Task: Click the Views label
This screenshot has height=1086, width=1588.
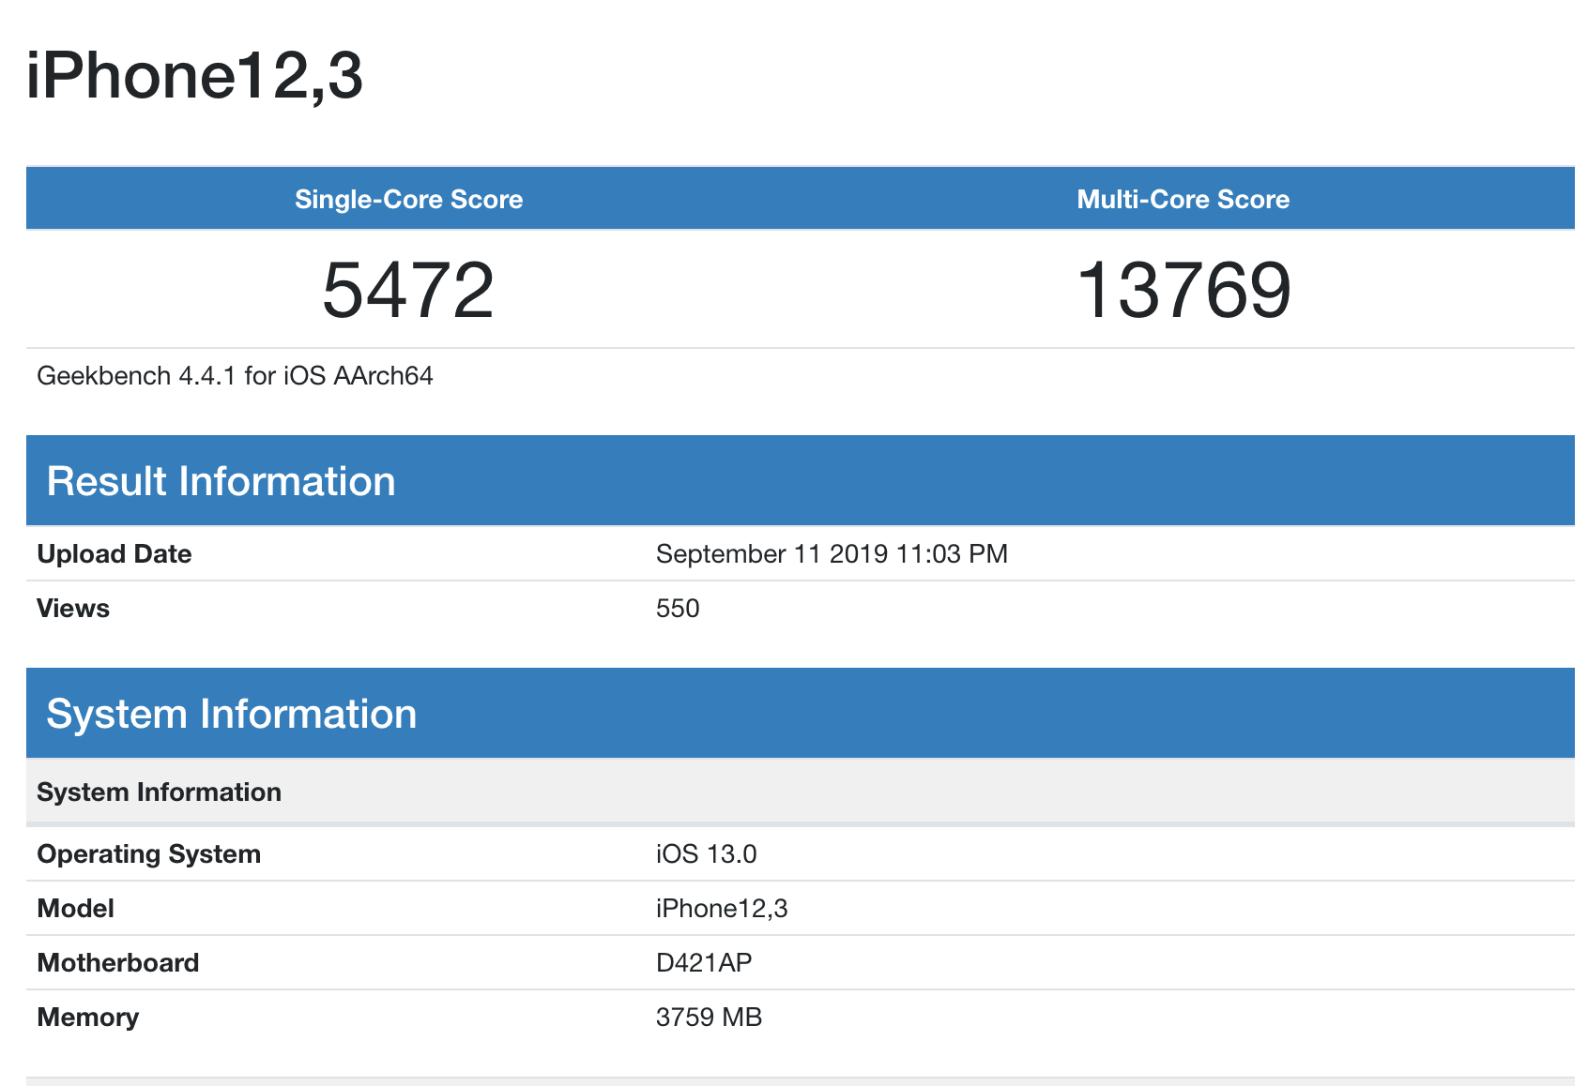Action: [x=73, y=609]
